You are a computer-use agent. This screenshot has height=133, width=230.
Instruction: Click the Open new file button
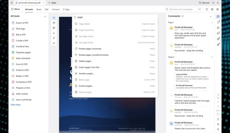click(x=52, y=3)
